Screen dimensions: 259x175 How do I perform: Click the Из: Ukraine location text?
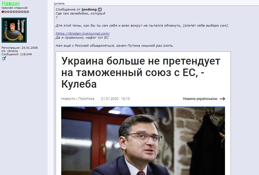coord(10,51)
